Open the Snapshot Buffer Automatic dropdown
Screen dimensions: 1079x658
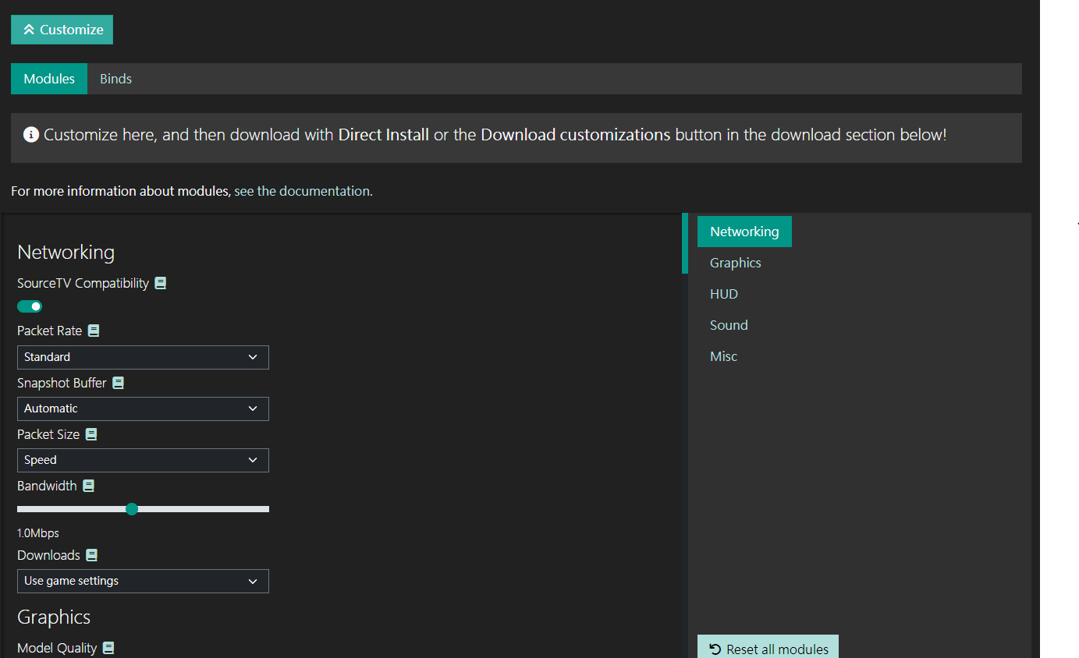coord(143,409)
